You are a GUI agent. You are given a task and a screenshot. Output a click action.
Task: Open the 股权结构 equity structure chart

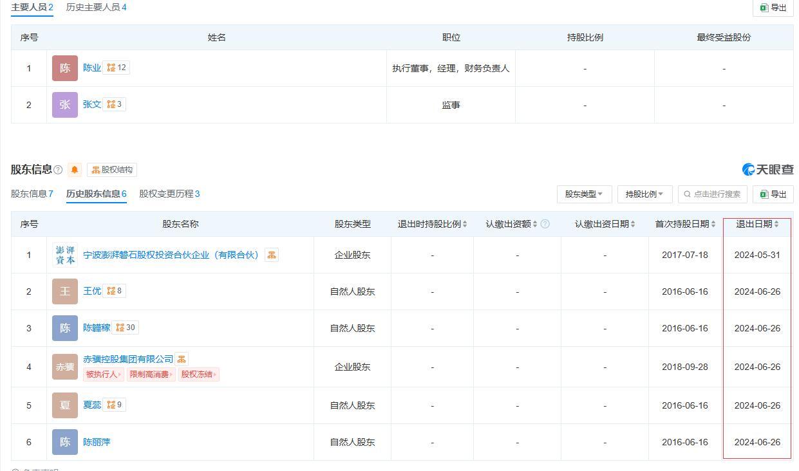[112, 170]
